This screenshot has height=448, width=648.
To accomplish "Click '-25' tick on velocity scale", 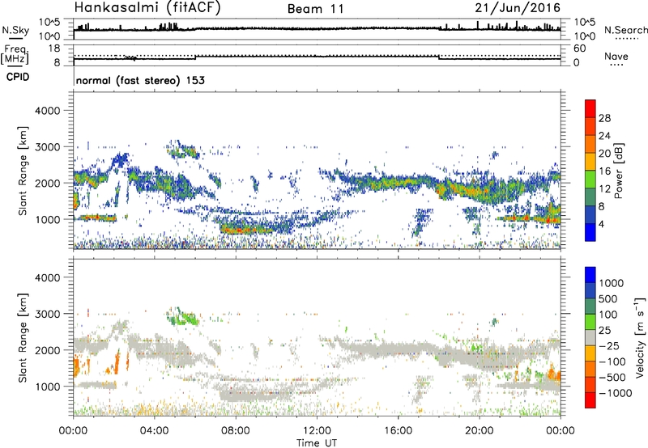I will (609, 345).
